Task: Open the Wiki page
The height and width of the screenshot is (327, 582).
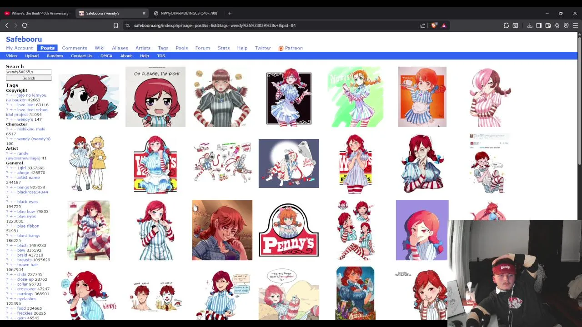Action: pos(100,48)
